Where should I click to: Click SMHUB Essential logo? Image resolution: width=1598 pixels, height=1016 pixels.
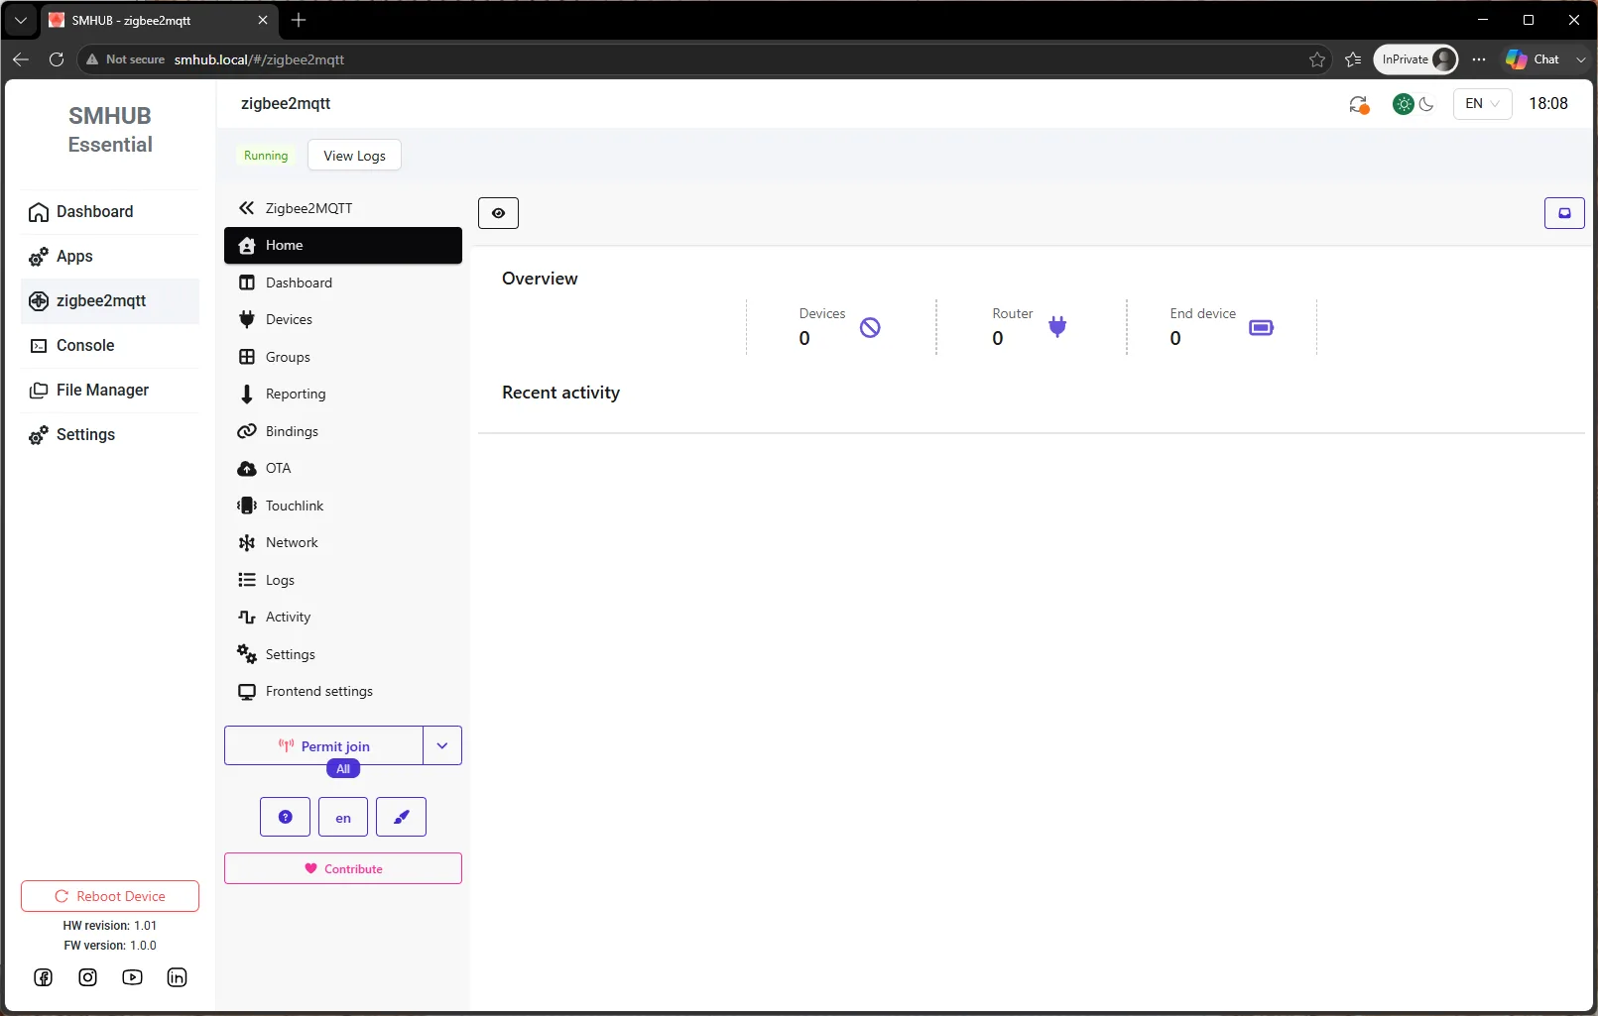pos(110,130)
